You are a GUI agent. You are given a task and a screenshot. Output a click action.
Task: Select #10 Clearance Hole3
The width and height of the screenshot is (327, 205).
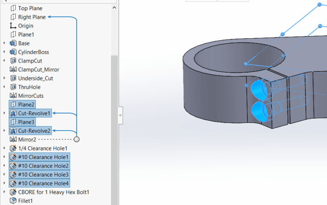pyautogui.click(x=43, y=174)
